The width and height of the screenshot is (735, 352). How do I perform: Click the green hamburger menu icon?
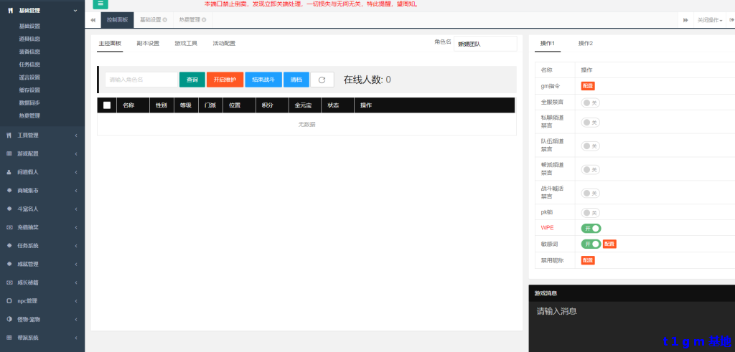click(x=101, y=4)
